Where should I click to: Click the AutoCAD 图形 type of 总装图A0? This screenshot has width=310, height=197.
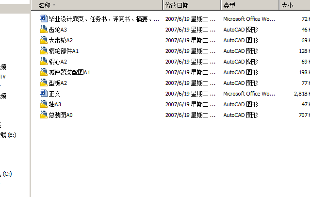pos(241,115)
